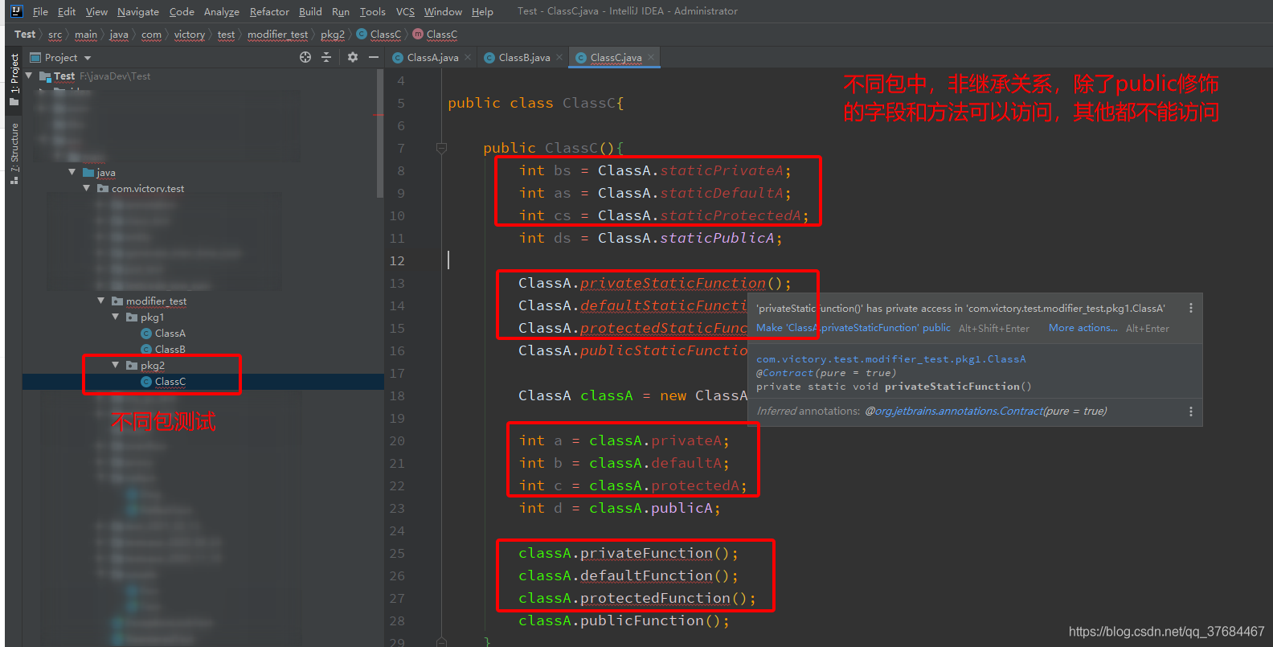Hide the Project tool window
The width and height of the screenshot is (1273, 647).
point(374,57)
